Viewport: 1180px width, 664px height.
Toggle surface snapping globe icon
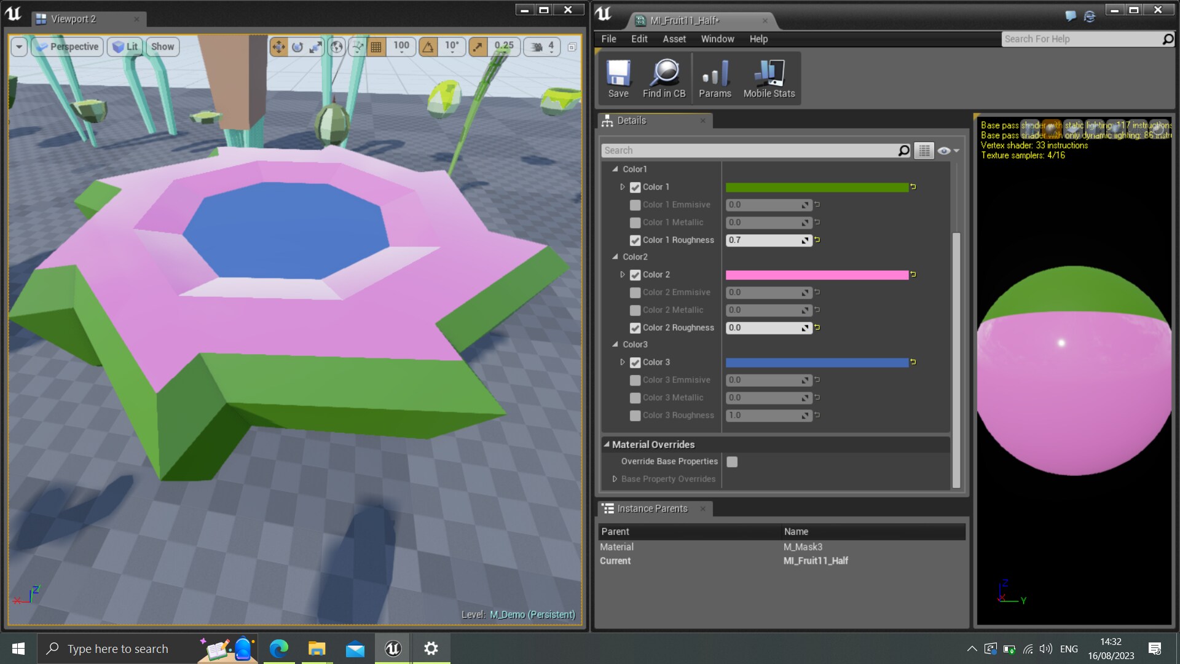336,47
